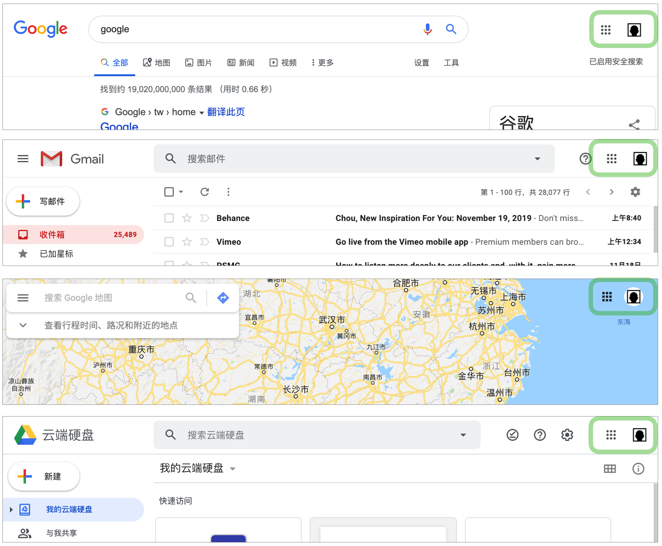Open Gmail support help icon
Image resolution: width=662 pixels, height=546 pixels.
[585, 159]
